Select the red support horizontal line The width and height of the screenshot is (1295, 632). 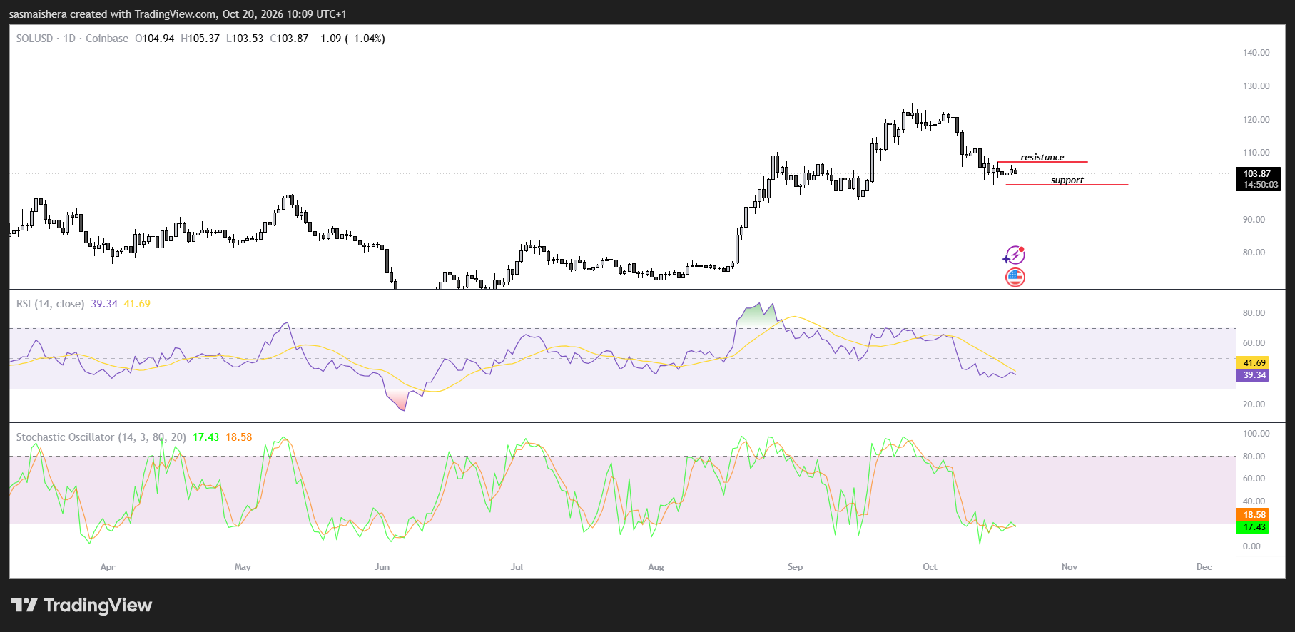(x=1067, y=185)
